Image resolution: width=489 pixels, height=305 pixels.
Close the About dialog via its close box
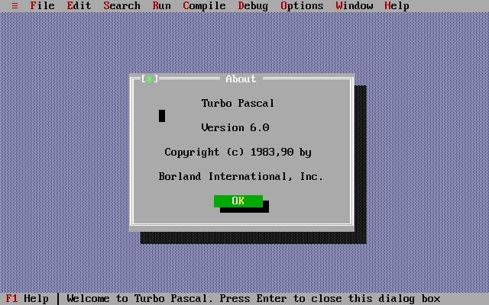click(150, 79)
